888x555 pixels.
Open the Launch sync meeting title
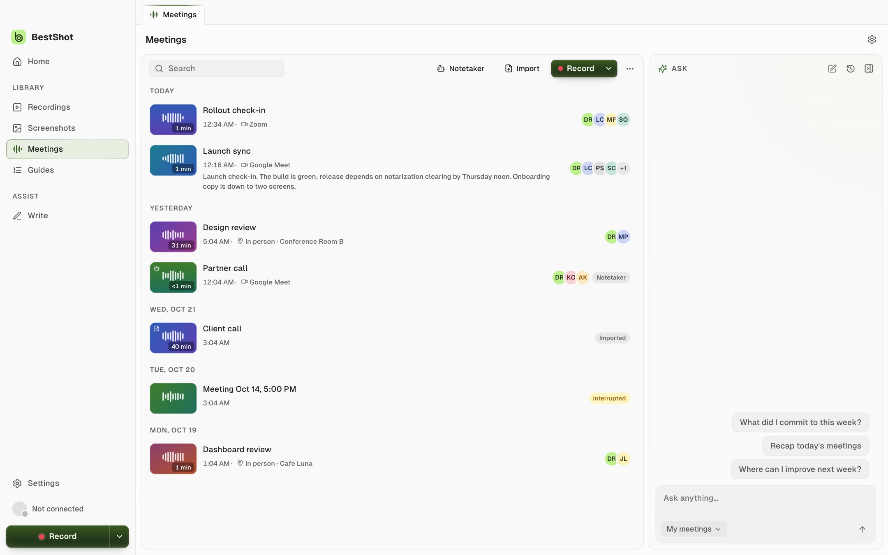(227, 151)
